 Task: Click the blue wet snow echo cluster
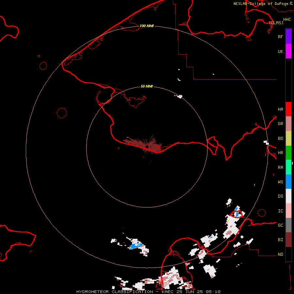tap(136, 245)
